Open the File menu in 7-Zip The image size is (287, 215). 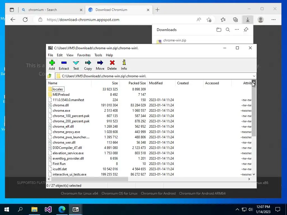click(x=50, y=55)
